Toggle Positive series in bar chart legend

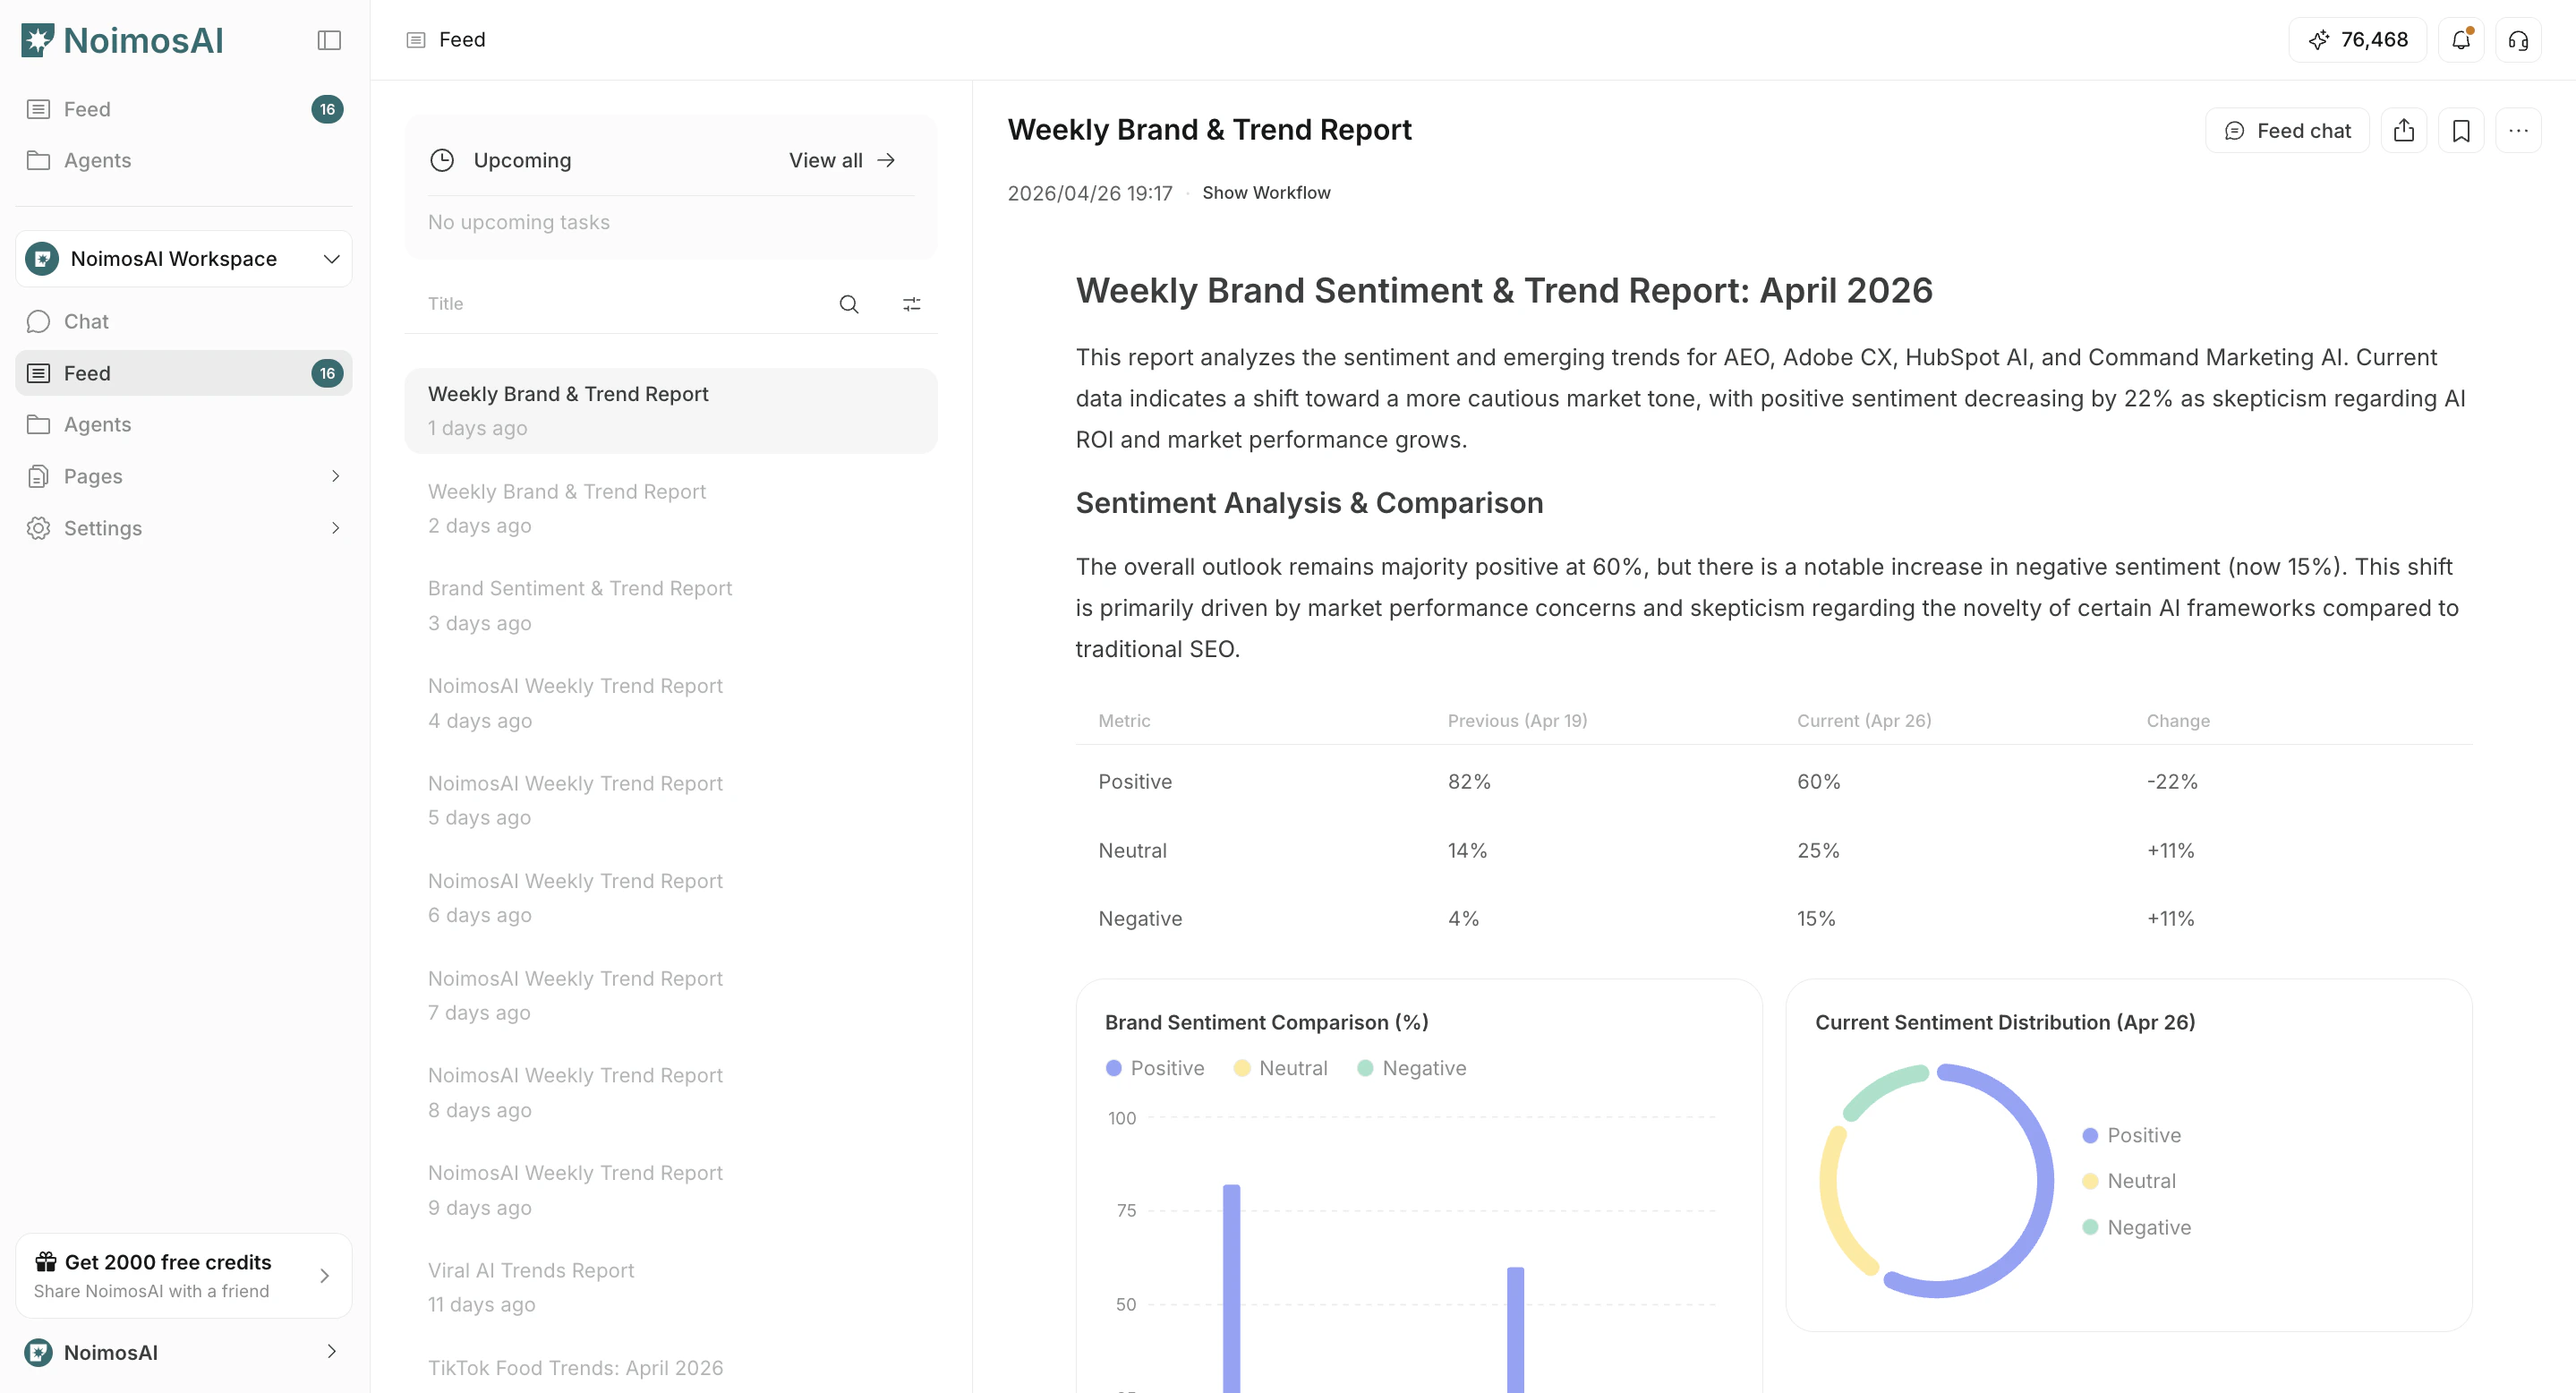1155,1068
